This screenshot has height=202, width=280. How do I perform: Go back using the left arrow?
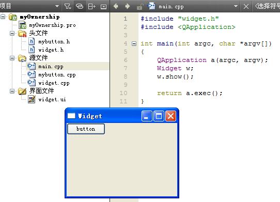coord(116,6)
